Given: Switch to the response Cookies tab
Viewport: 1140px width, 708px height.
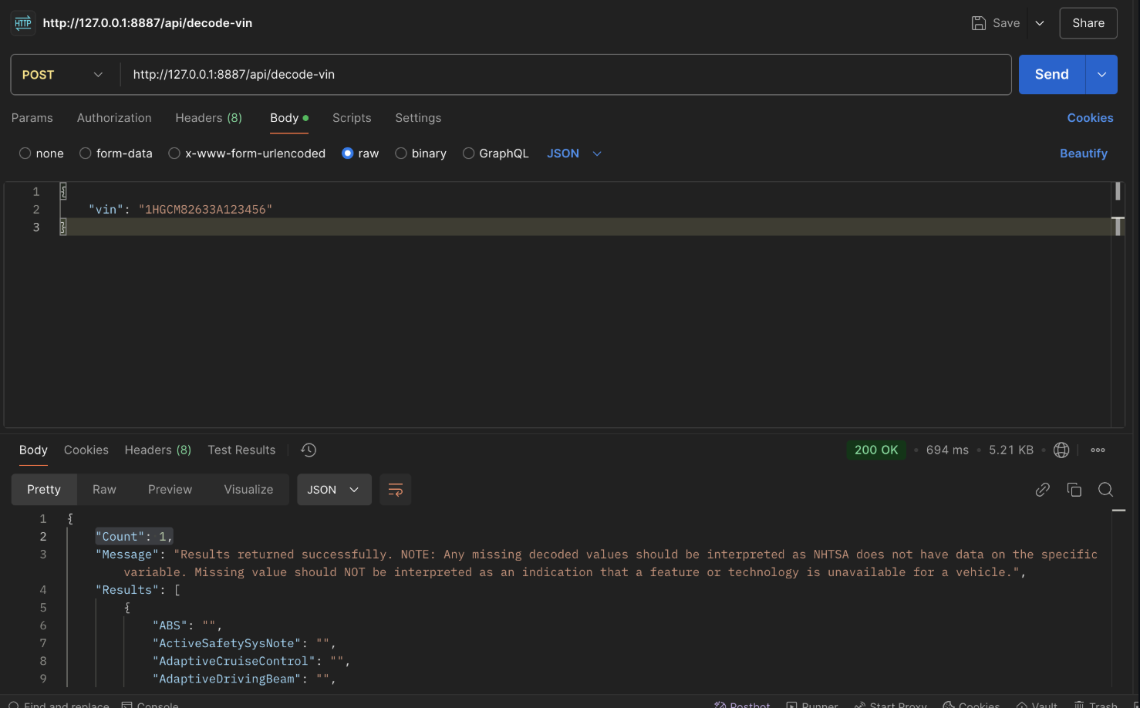Looking at the screenshot, I should coord(86,450).
